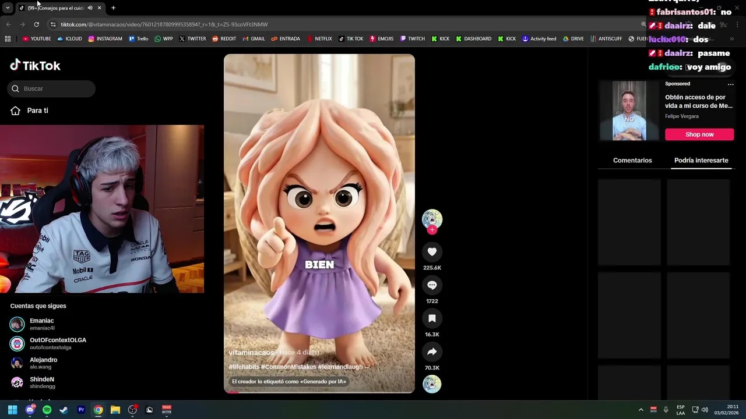This screenshot has width=746, height=419.
Task: Open Steam from the taskbar
Action: click(x=64, y=410)
